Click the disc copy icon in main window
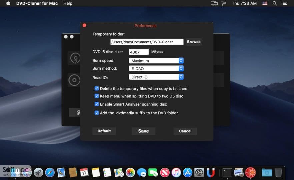Image resolution: width=294 pixels, height=180 pixels. [74, 80]
